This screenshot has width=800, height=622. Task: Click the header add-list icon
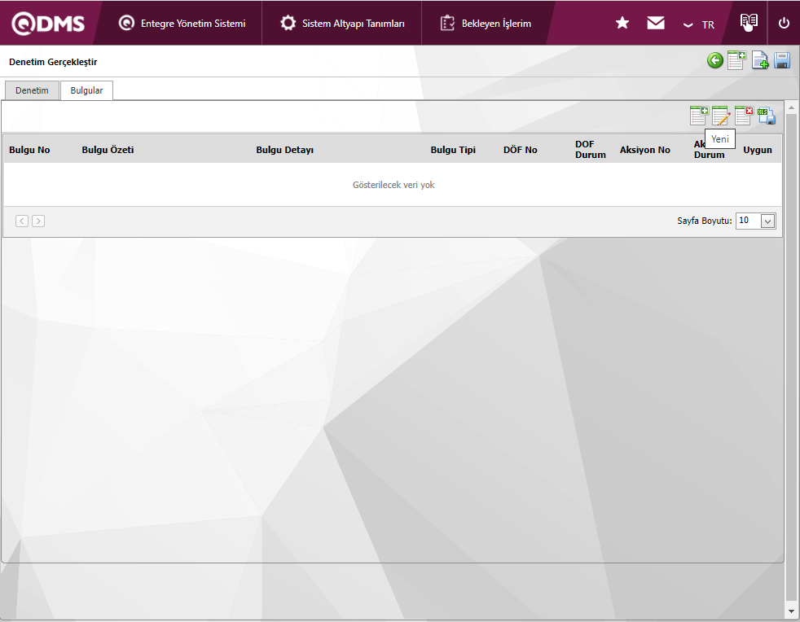pyautogui.click(x=736, y=60)
